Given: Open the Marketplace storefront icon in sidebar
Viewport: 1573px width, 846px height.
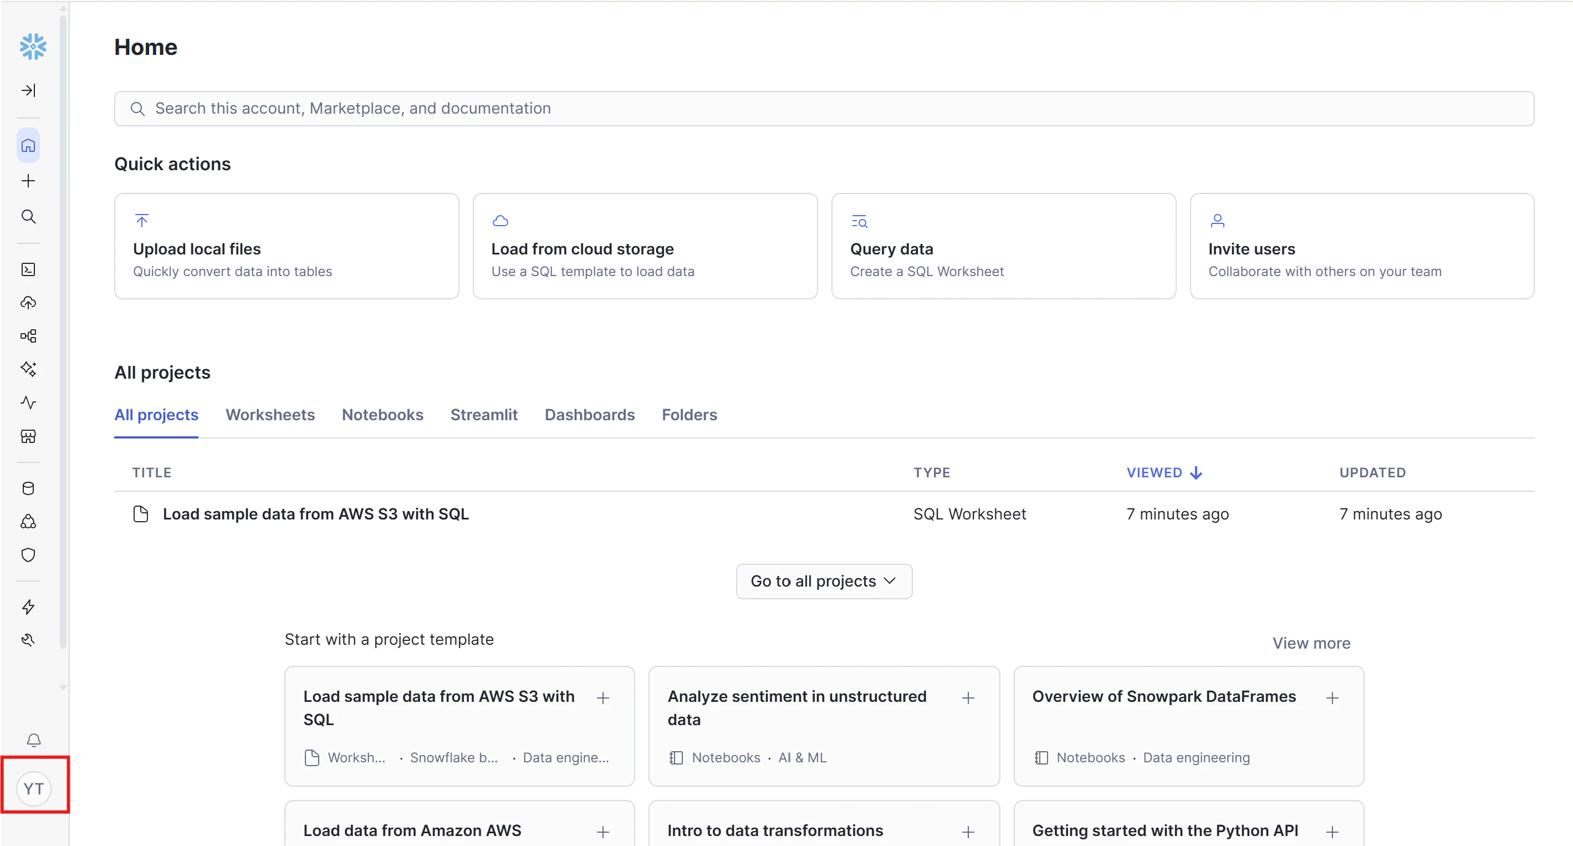Looking at the screenshot, I should coord(28,436).
